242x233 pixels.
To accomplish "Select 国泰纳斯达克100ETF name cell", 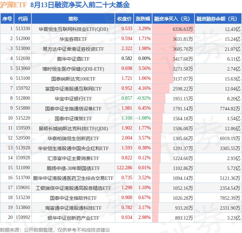I will pos(73,79).
